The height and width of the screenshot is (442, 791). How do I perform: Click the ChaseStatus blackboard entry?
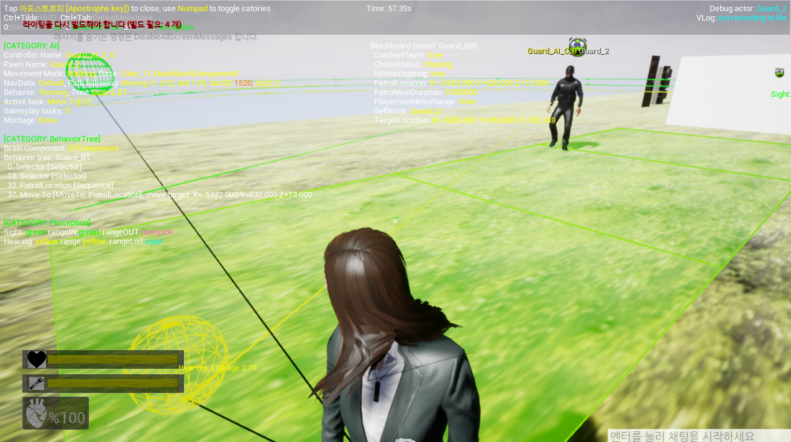click(413, 65)
